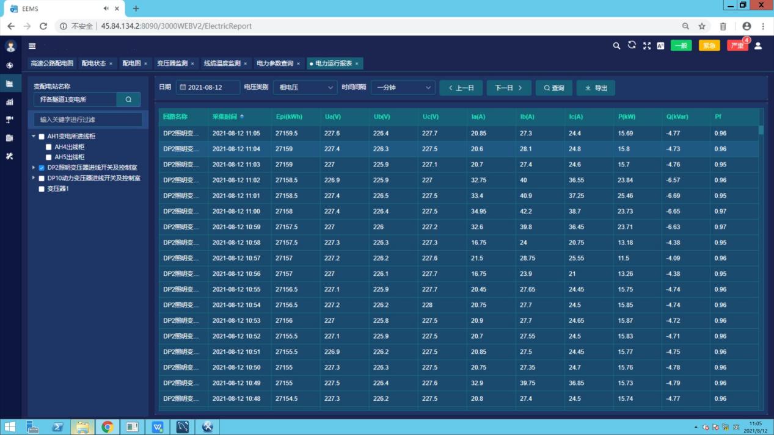The image size is (774, 435).
Task: Click the date field showing 2021-08-12
Action: pos(208,88)
